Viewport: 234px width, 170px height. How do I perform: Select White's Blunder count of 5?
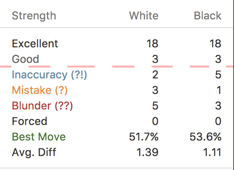pos(155,106)
